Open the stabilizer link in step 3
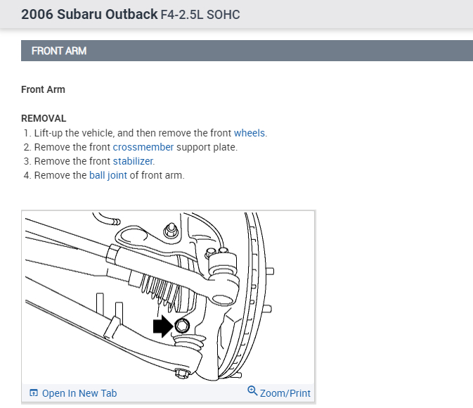 [x=133, y=161]
